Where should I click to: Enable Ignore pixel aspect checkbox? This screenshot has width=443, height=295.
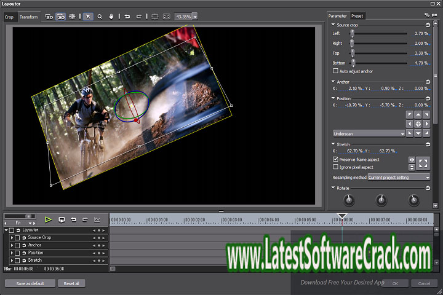[335, 167]
